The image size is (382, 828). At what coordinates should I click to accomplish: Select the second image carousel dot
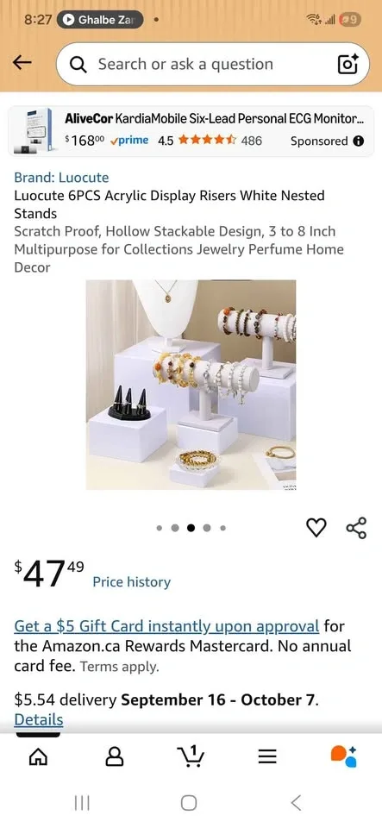point(175,528)
